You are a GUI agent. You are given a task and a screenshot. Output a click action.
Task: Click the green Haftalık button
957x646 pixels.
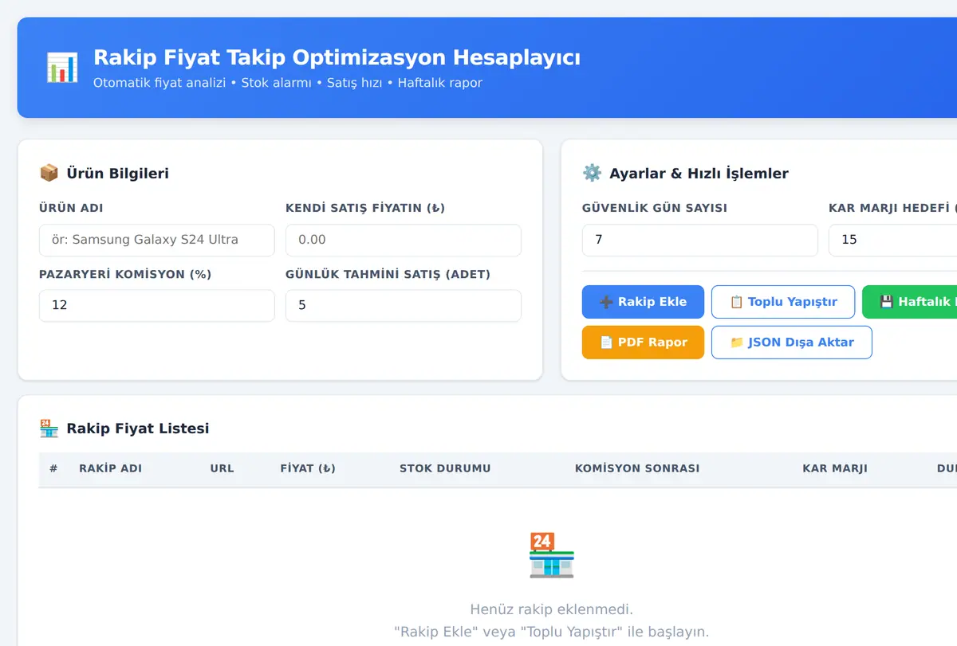click(x=910, y=302)
